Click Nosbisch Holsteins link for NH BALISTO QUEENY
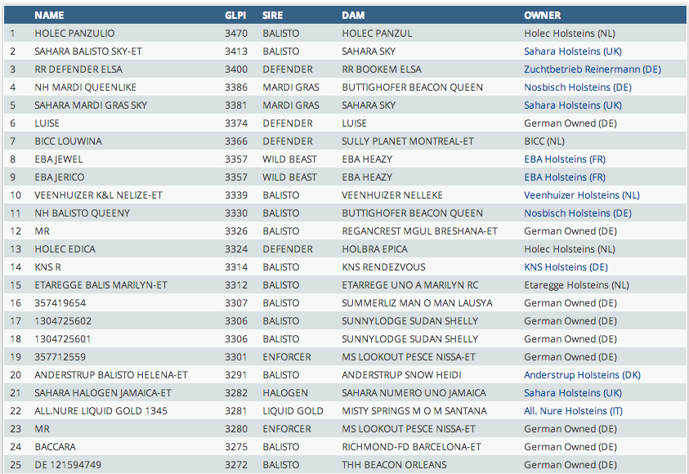 click(x=578, y=213)
